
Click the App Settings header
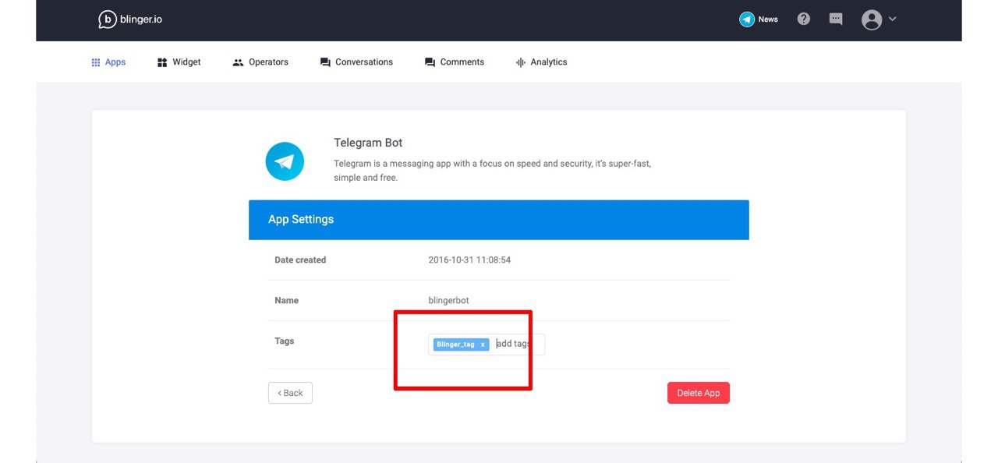click(x=499, y=220)
